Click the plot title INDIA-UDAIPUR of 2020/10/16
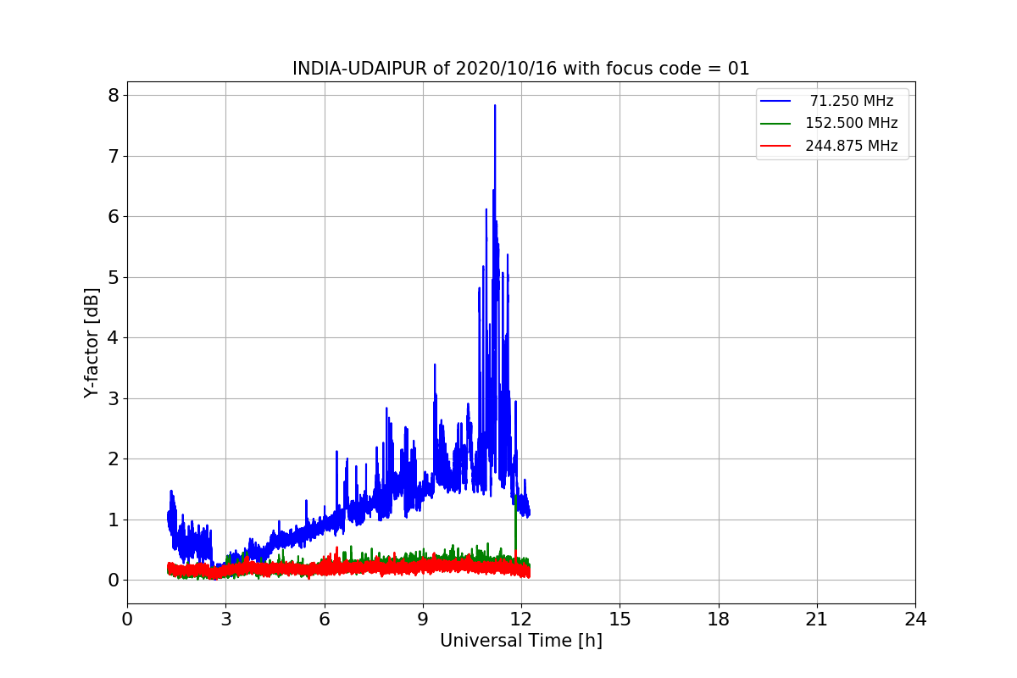This screenshot has width=1017, height=678. (521, 69)
